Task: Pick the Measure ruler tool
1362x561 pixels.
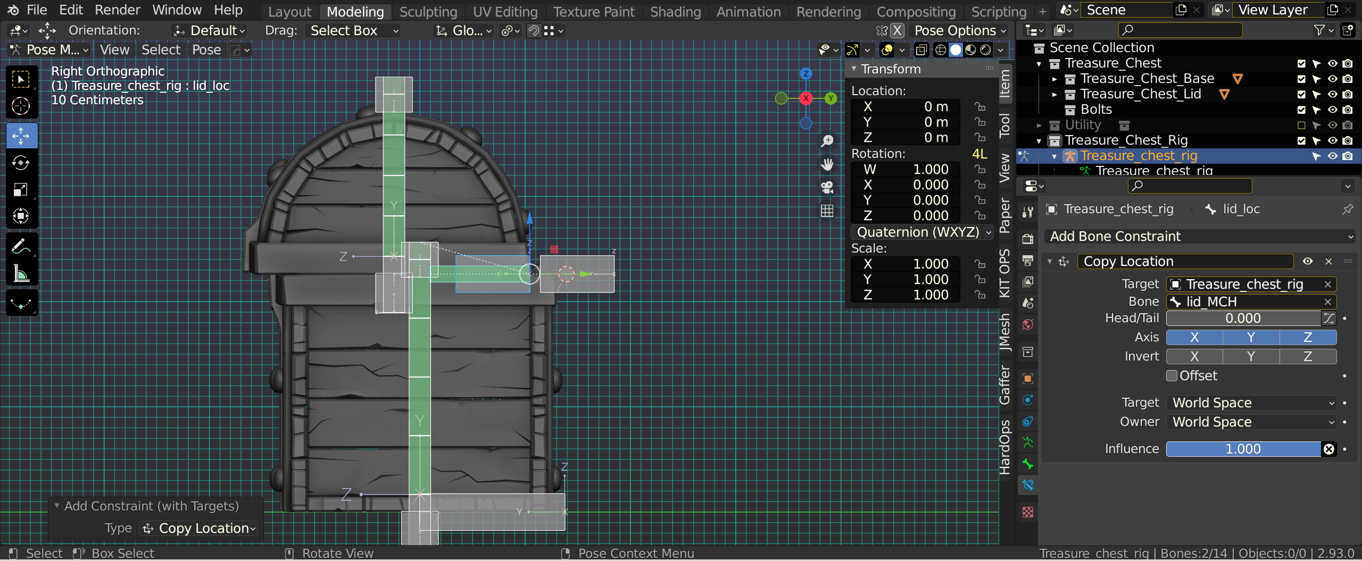Action: click(21, 274)
